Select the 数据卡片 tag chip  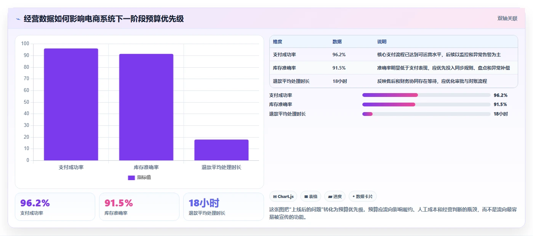tap(362, 196)
